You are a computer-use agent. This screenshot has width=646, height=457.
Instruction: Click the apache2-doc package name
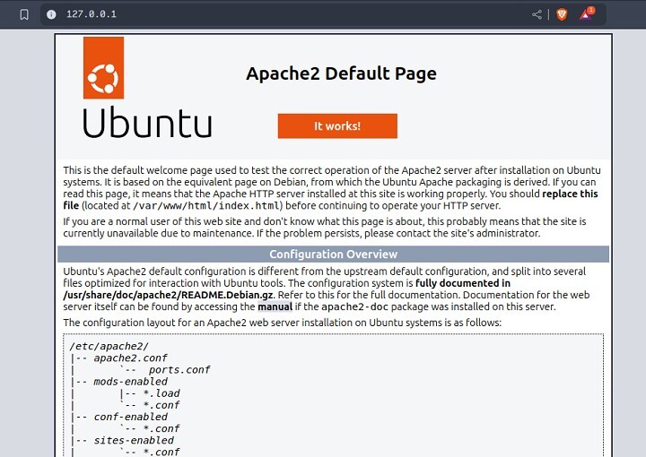(354, 306)
